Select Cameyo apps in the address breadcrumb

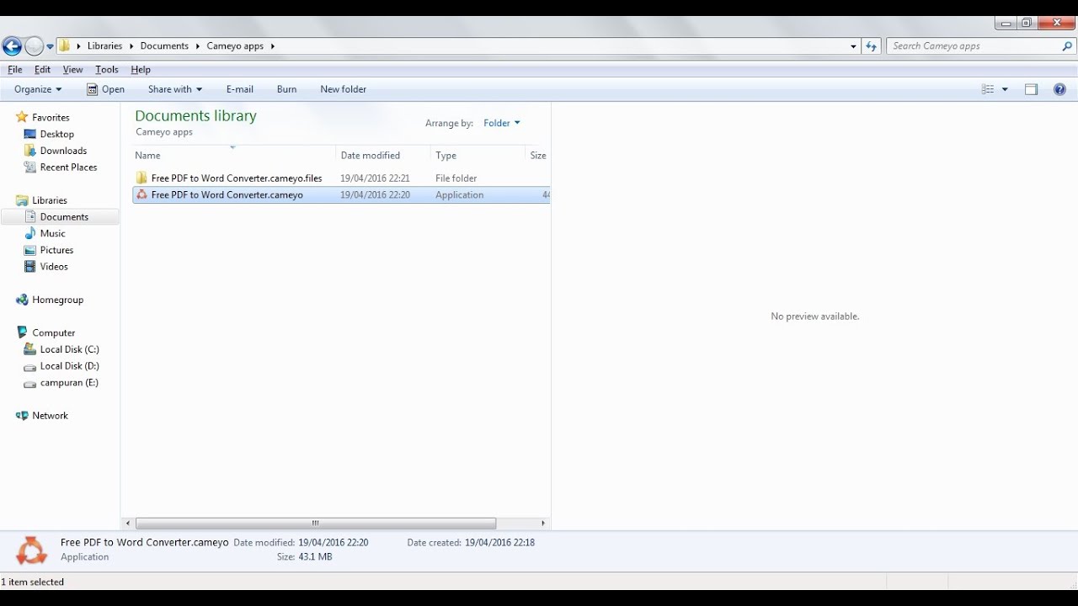click(235, 46)
